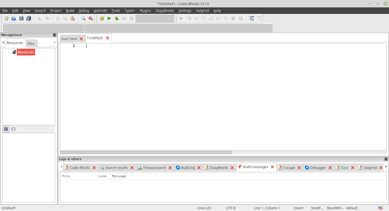Open the build target dropdown

point(154,18)
